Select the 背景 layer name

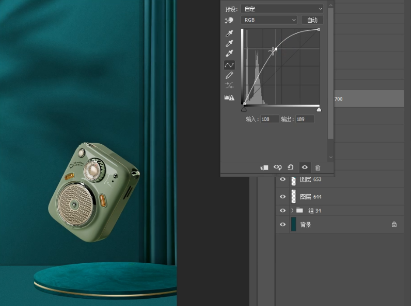click(x=306, y=225)
